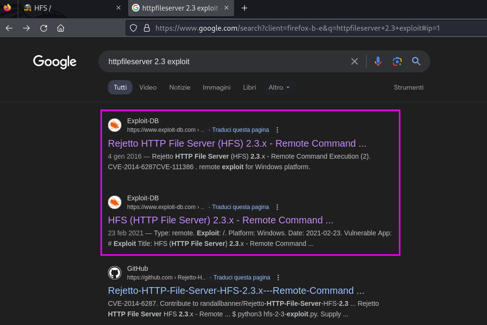Open the shield tracking protection icon
The image size is (487, 325).
(133, 28)
